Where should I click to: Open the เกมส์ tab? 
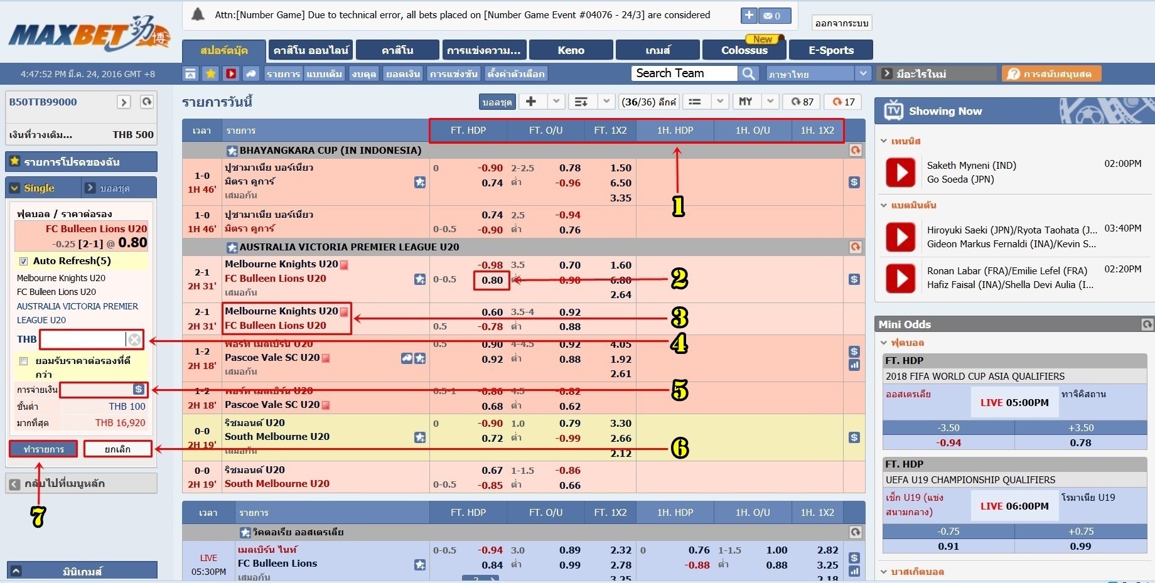pos(657,50)
